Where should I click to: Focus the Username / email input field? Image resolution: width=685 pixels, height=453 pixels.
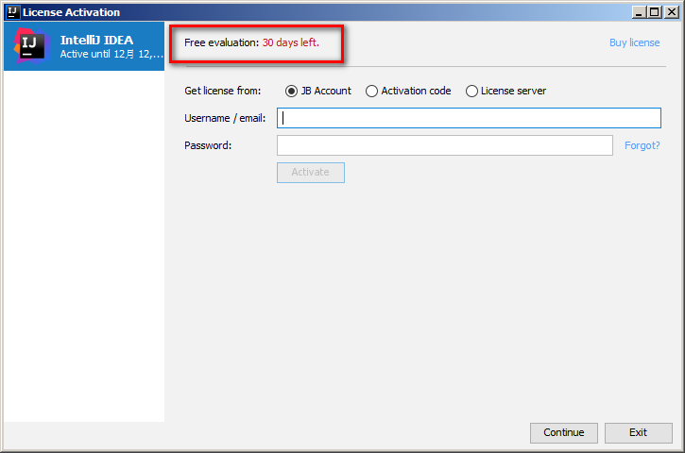469,118
